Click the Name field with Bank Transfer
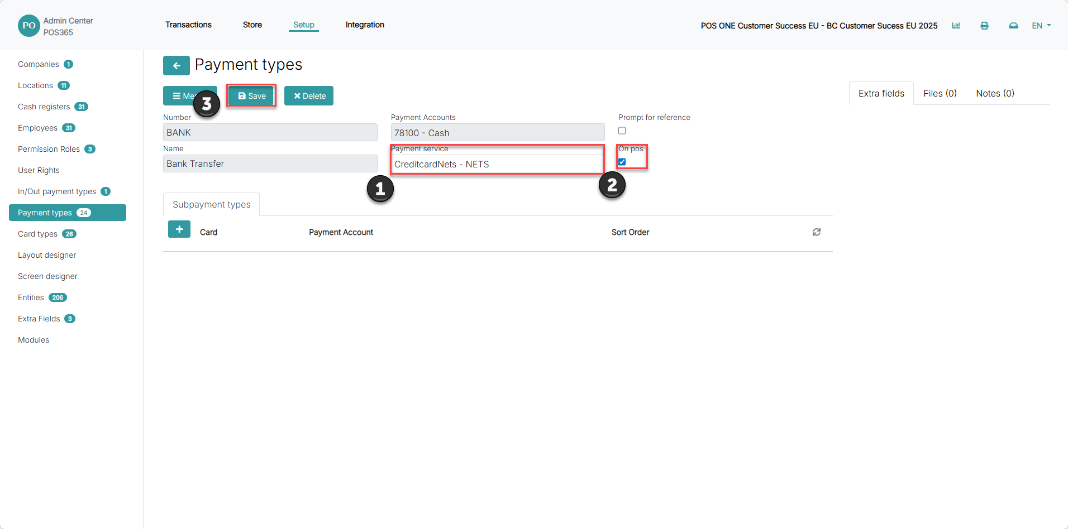The image size is (1068, 529). 270,163
